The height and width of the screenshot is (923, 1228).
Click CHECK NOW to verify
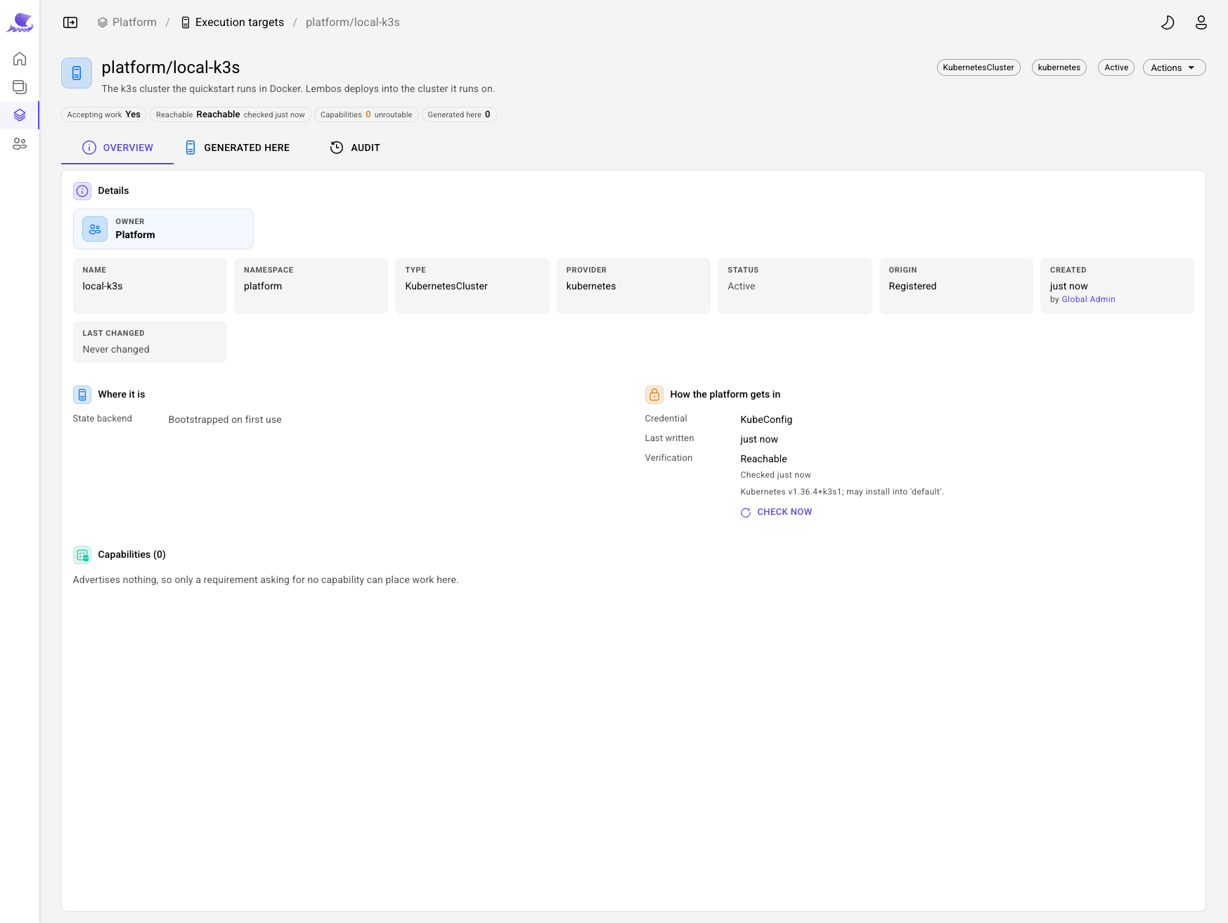776,512
